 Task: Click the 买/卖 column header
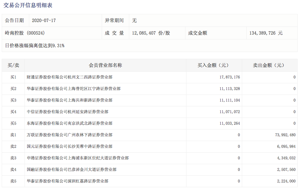click(x=13, y=65)
